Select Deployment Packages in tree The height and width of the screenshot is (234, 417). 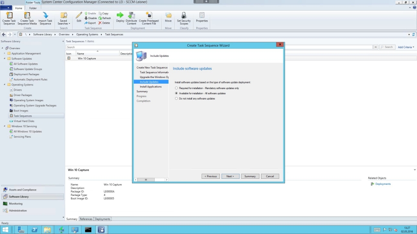tap(26, 74)
